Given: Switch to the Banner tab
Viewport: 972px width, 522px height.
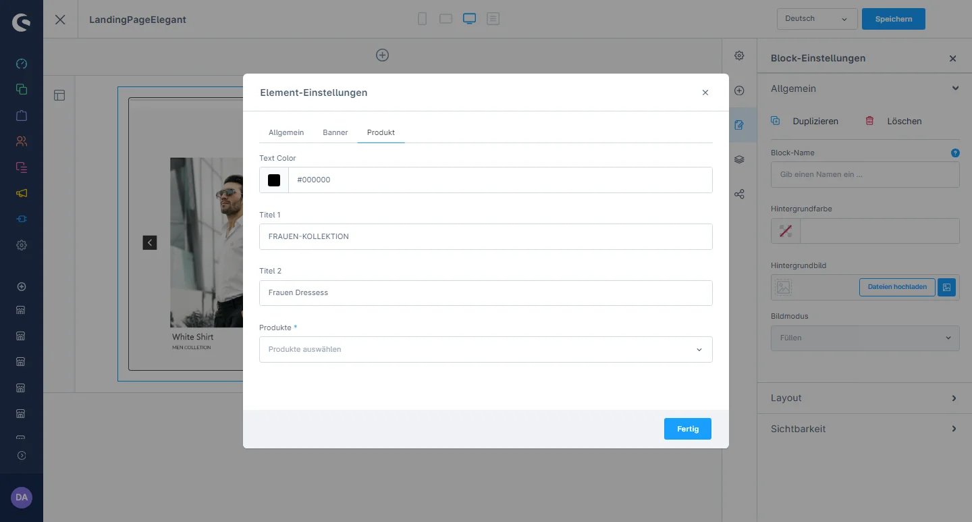Looking at the screenshot, I should tap(335, 132).
